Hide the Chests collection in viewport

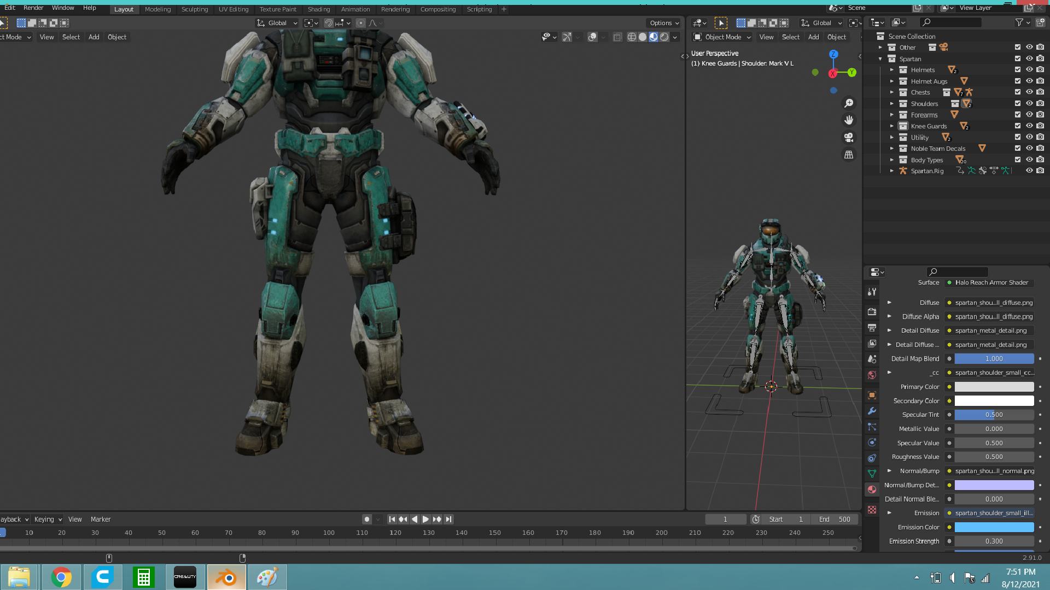[x=1029, y=92]
